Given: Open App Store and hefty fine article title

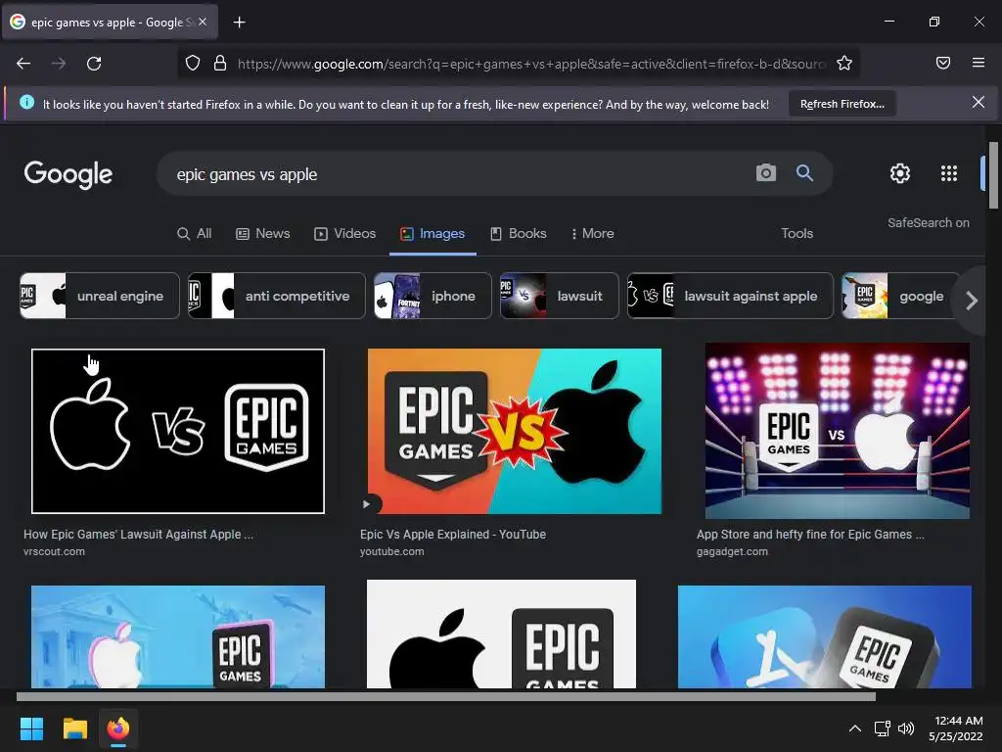Looking at the screenshot, I should tap(810, 534).
